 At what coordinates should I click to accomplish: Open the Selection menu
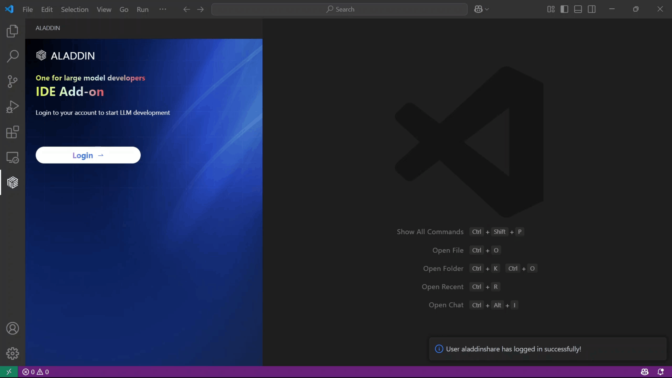(x=75, y=9)
